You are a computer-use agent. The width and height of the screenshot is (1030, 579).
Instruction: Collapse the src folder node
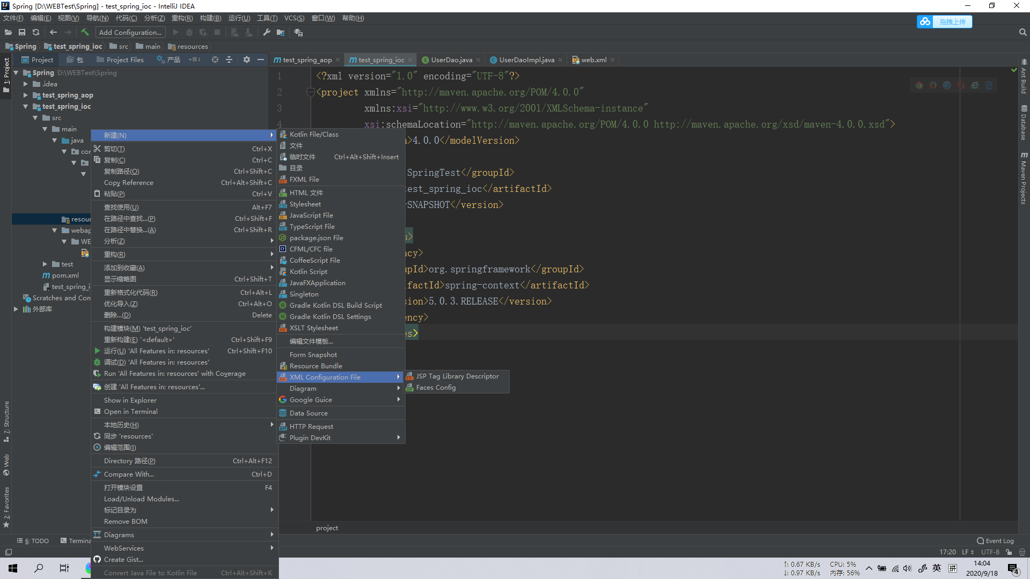click(x=35, y=118)
